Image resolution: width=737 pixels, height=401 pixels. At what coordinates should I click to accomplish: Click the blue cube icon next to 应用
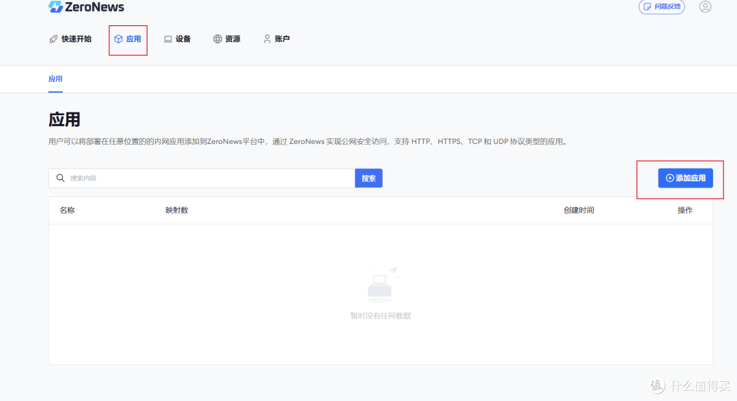tap(119, 39)
